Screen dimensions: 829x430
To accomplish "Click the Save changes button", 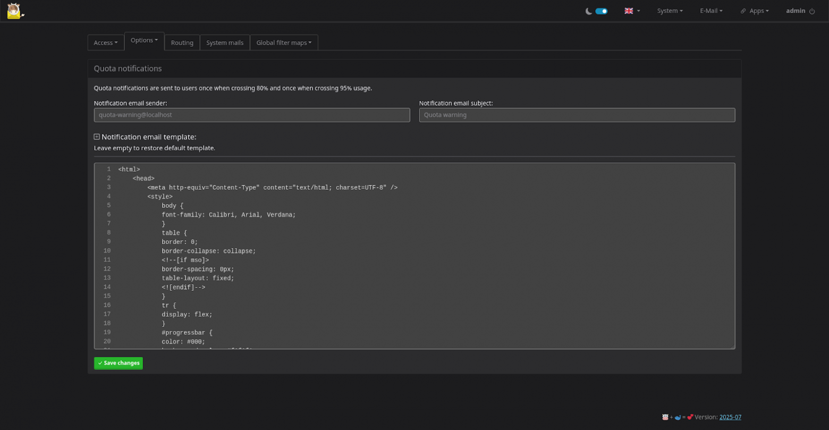I will (x=118, y=363).
